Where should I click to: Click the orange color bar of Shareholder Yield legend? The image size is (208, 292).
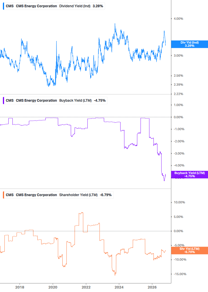(3, 195)
